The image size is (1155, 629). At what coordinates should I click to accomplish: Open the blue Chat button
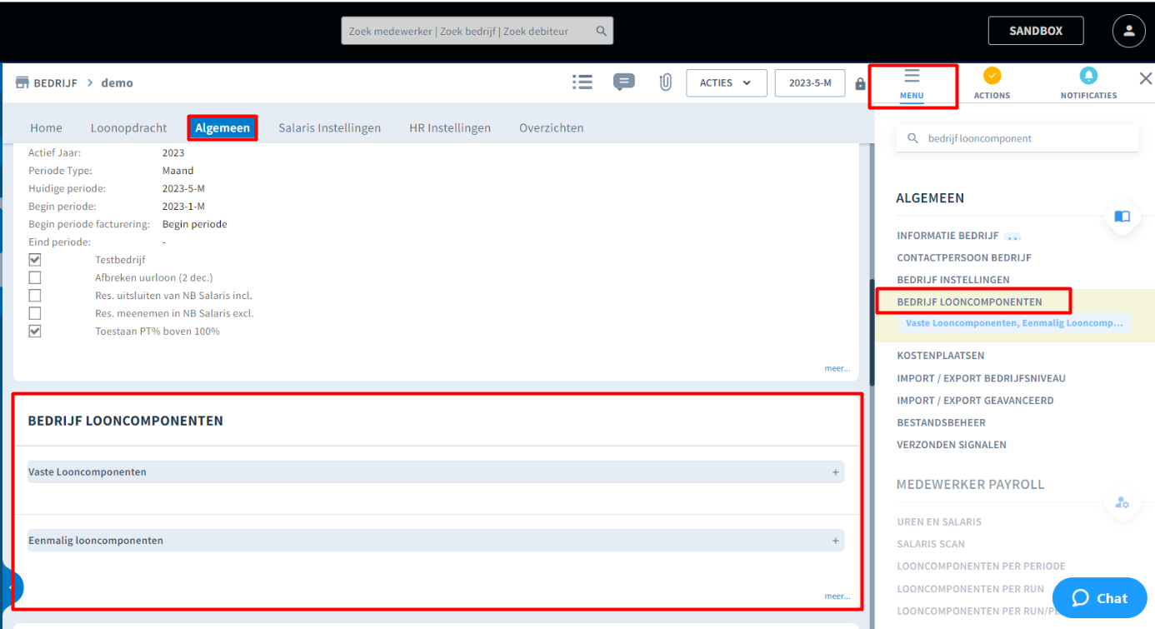point(1099,598)
